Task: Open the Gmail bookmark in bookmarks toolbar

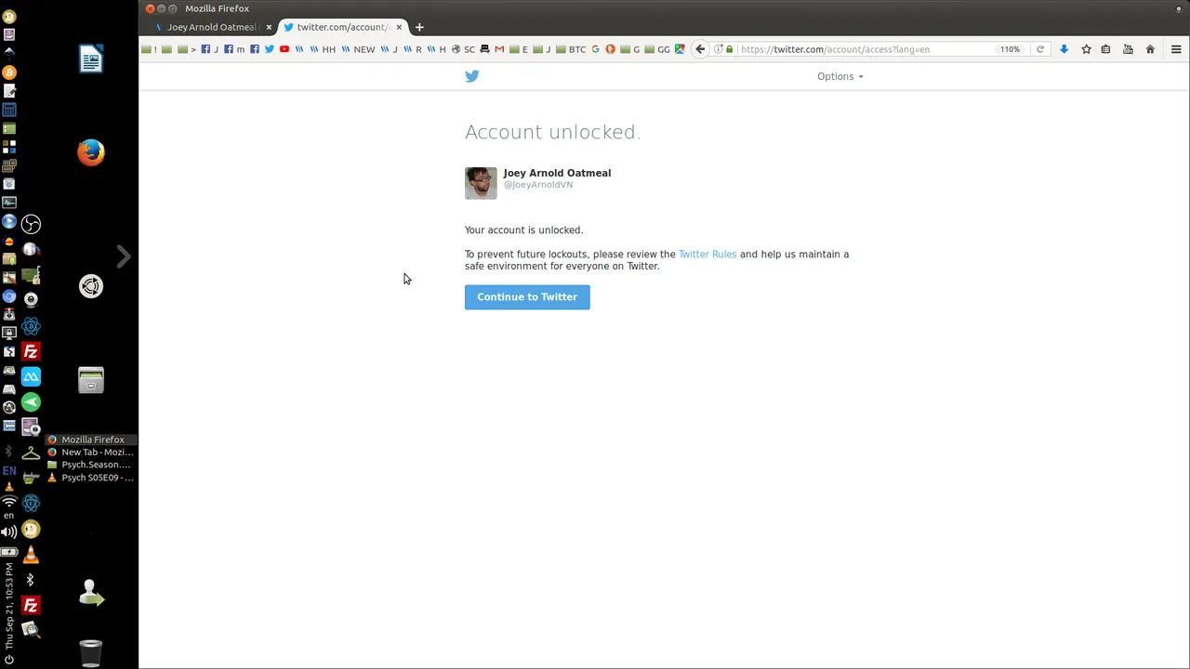Action: point(499,49)
